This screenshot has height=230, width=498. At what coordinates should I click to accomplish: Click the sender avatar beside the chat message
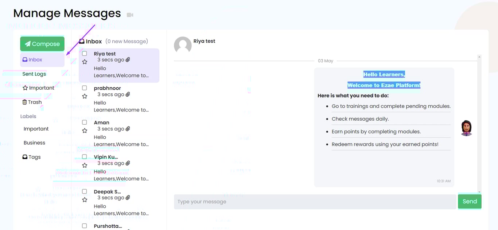click(x=466, y=128)
